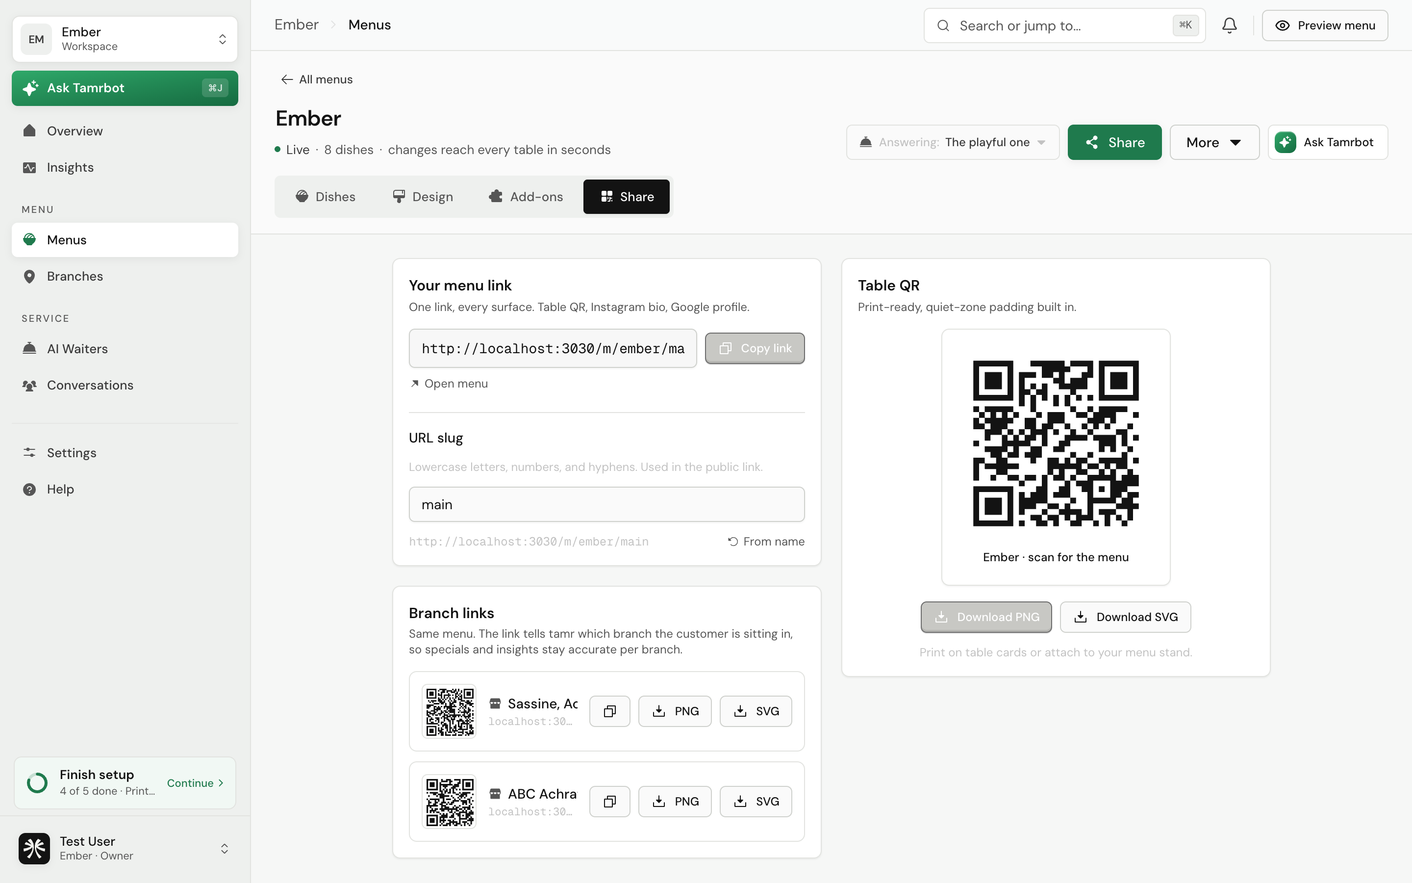Click the green Share button
Screen dimensions: 1412x883
coord(1114,142)
